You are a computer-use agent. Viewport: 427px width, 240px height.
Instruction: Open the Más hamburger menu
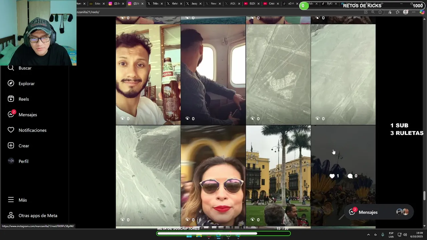11,200
